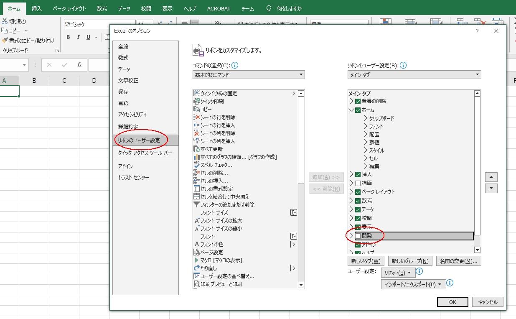Click the 切り取り scissors icon in ribbon
Image resolution: width=516 pixels, height=319 pixels.
[x=5, y=21]
